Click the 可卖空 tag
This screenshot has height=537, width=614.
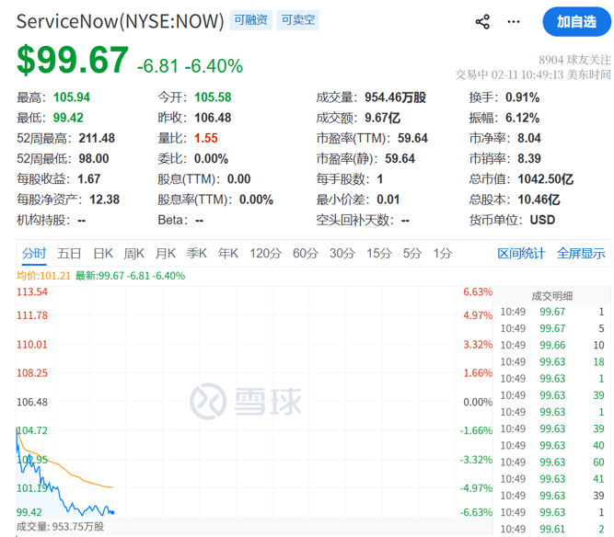coord(298,20)
